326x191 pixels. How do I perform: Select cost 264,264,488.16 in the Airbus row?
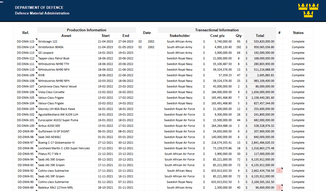pyautogui.click(x=217, y=126)
